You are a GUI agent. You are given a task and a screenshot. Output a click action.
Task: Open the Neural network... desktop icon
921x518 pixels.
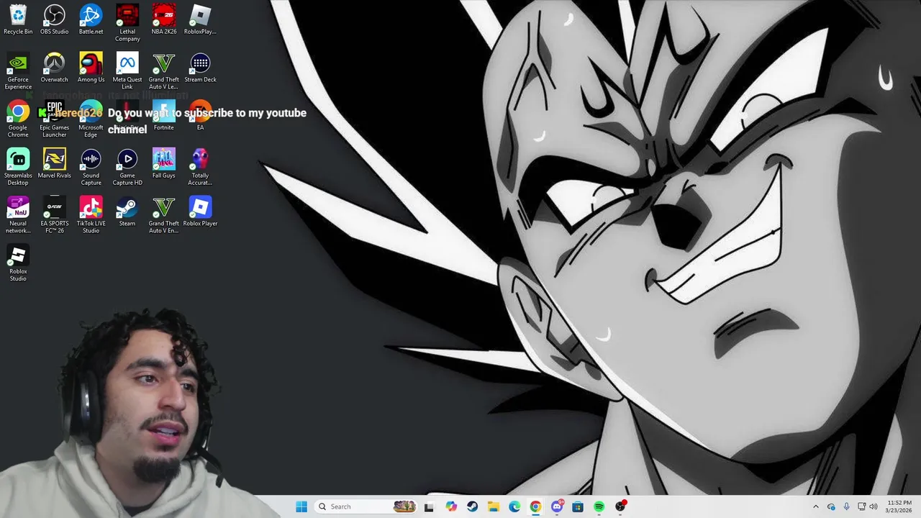click(18, 215)
